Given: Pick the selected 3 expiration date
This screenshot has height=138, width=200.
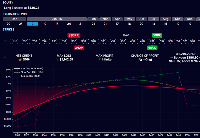Looking at the screenshot, I should click(32, 24).
